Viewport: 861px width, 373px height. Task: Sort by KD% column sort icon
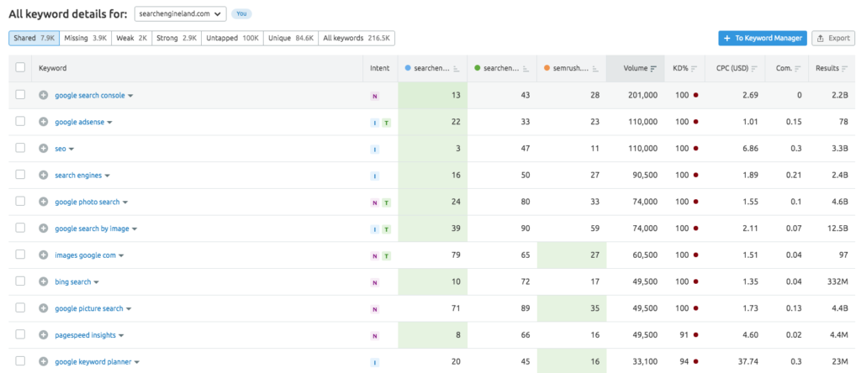pyautogui.click(x=694, y=68)
